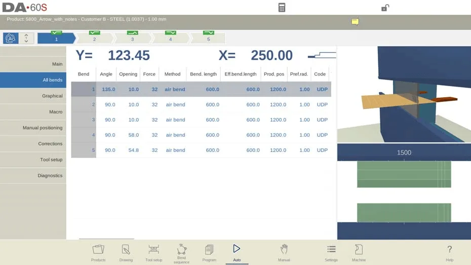Switch to Program mode icon

[x=209, y=253]
